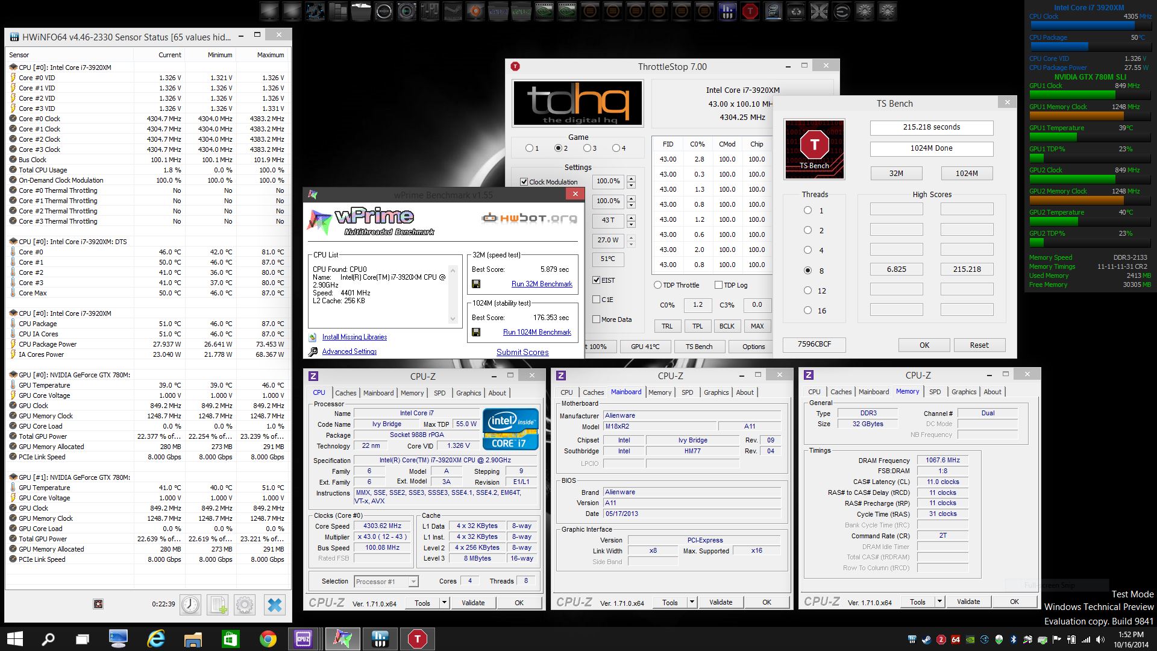Viewport: 1157px width, 651px height.
Task: Select 16 threads in TS Bench
Action: [808, 310]
